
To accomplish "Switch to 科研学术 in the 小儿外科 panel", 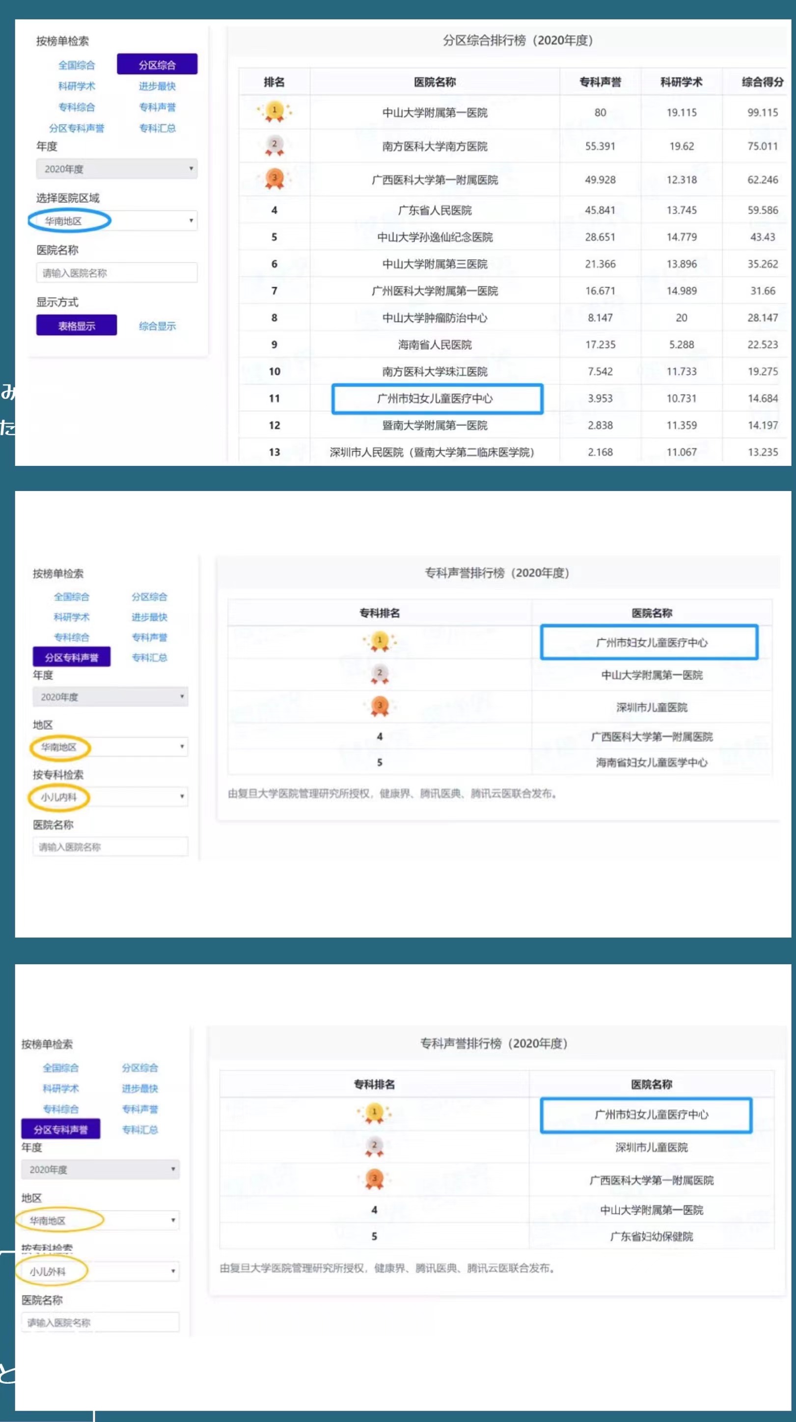I will tap(61, 1088).
